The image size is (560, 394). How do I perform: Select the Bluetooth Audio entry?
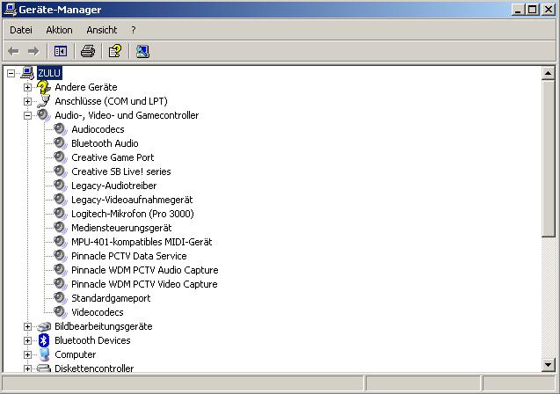tap(105, 143)
